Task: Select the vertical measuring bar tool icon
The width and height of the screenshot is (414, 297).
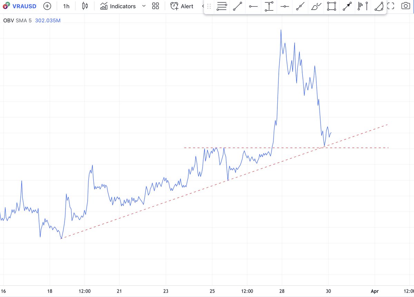Action: point(269,6)
